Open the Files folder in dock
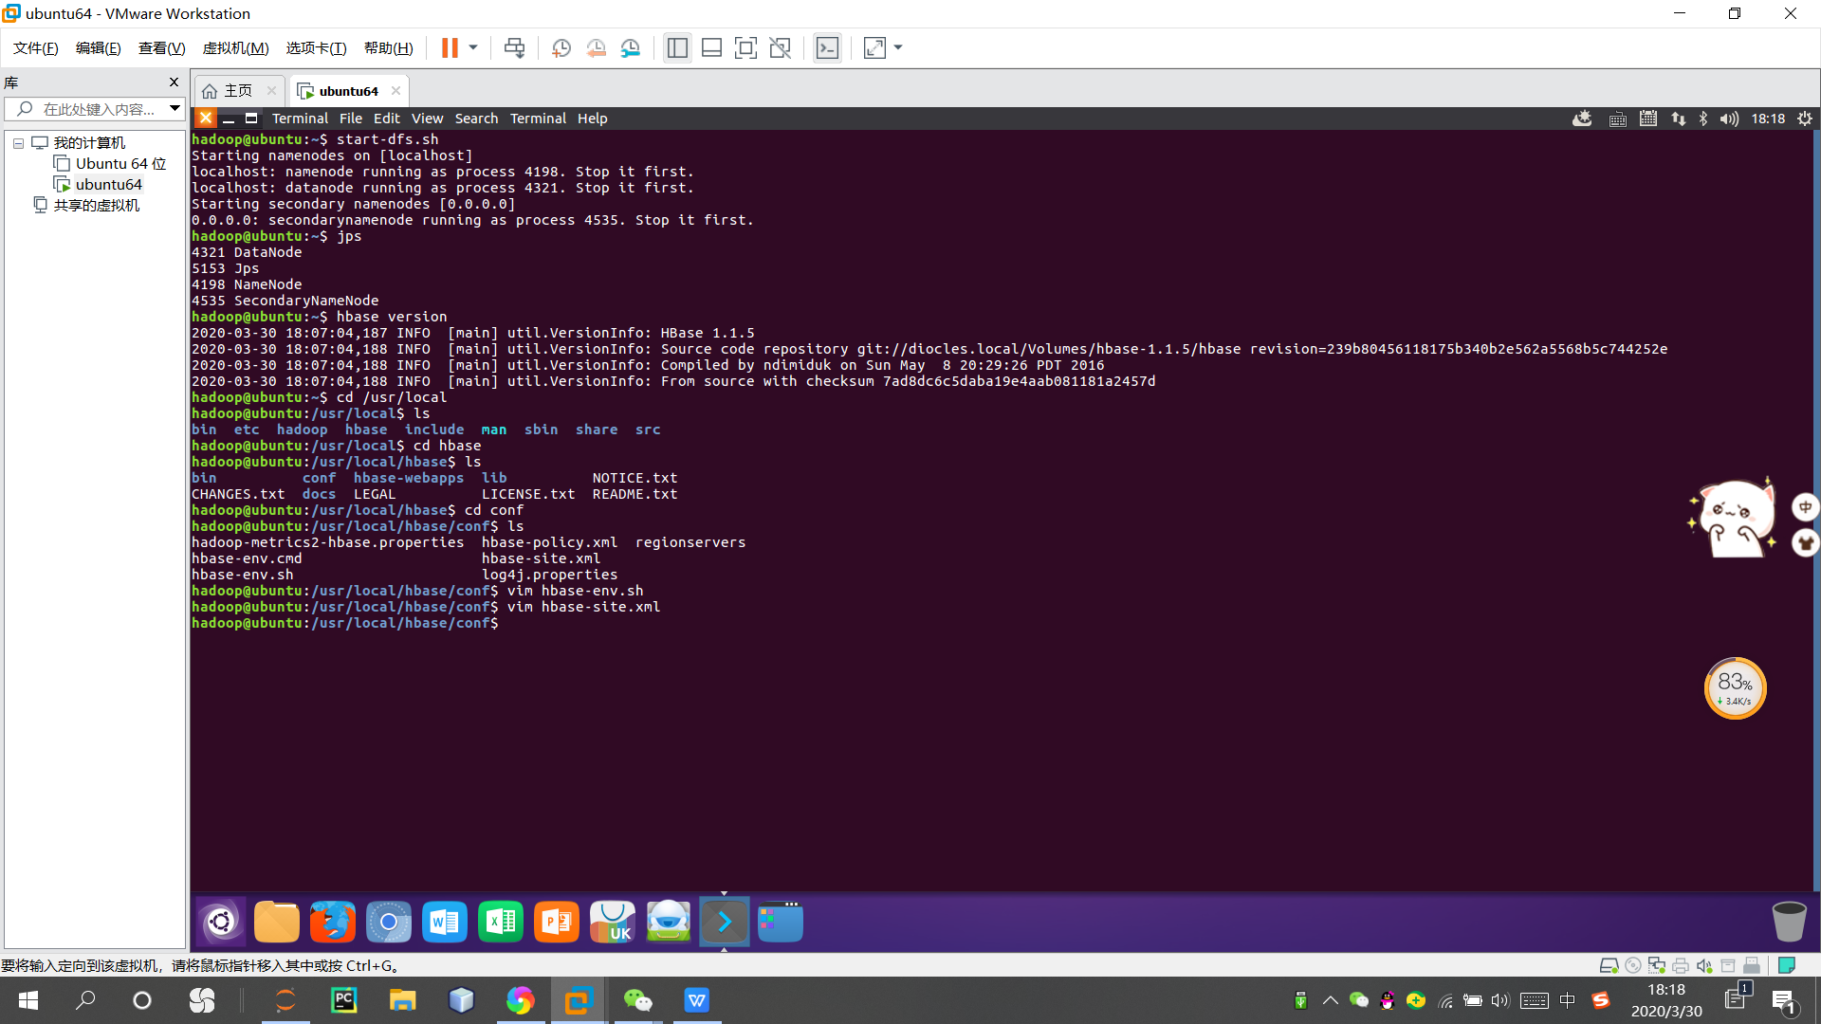This screenshot has height=1024, width=1821. (x=276, y=922)
